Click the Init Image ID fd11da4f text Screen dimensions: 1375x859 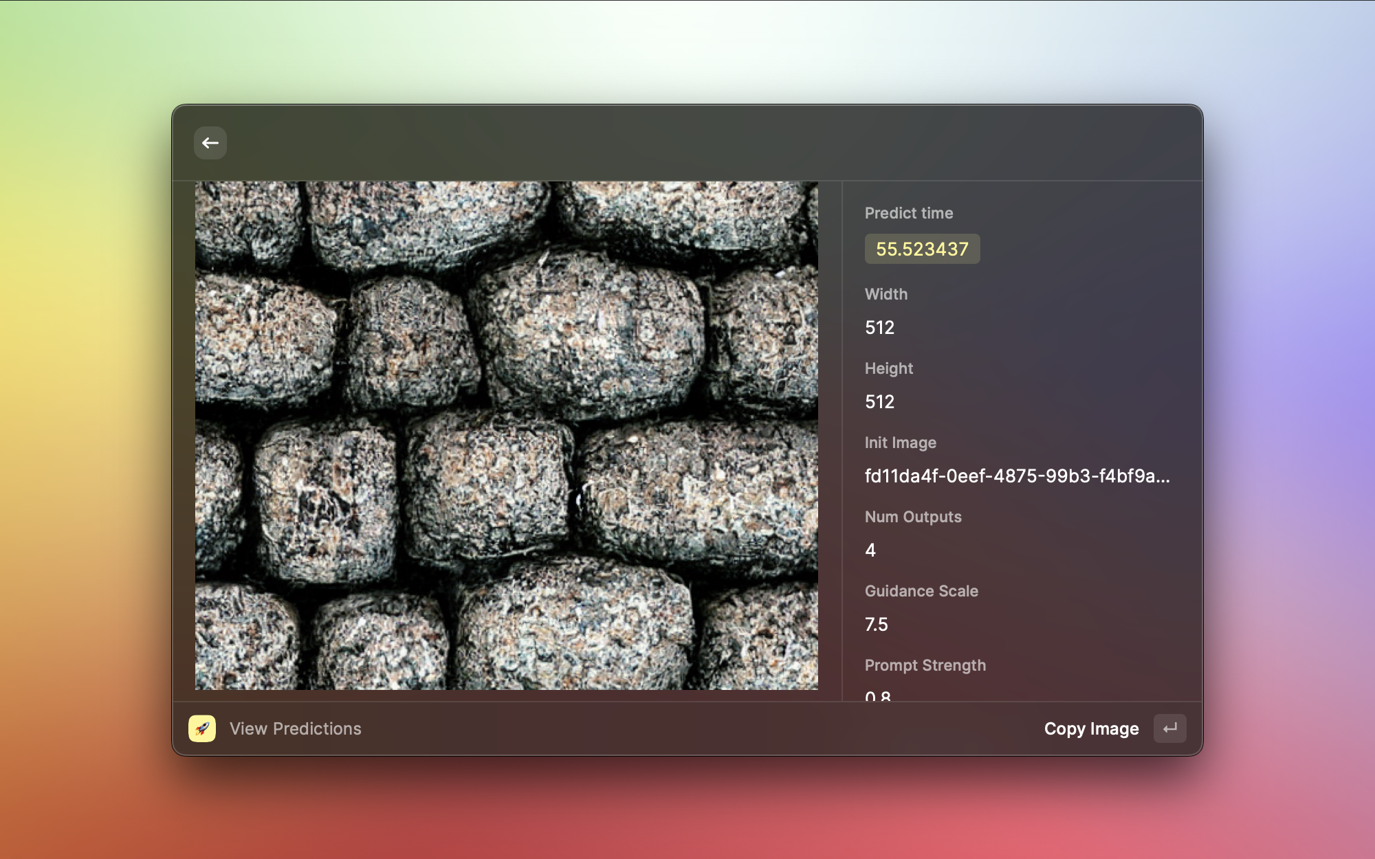click(x=1017, y=476)
